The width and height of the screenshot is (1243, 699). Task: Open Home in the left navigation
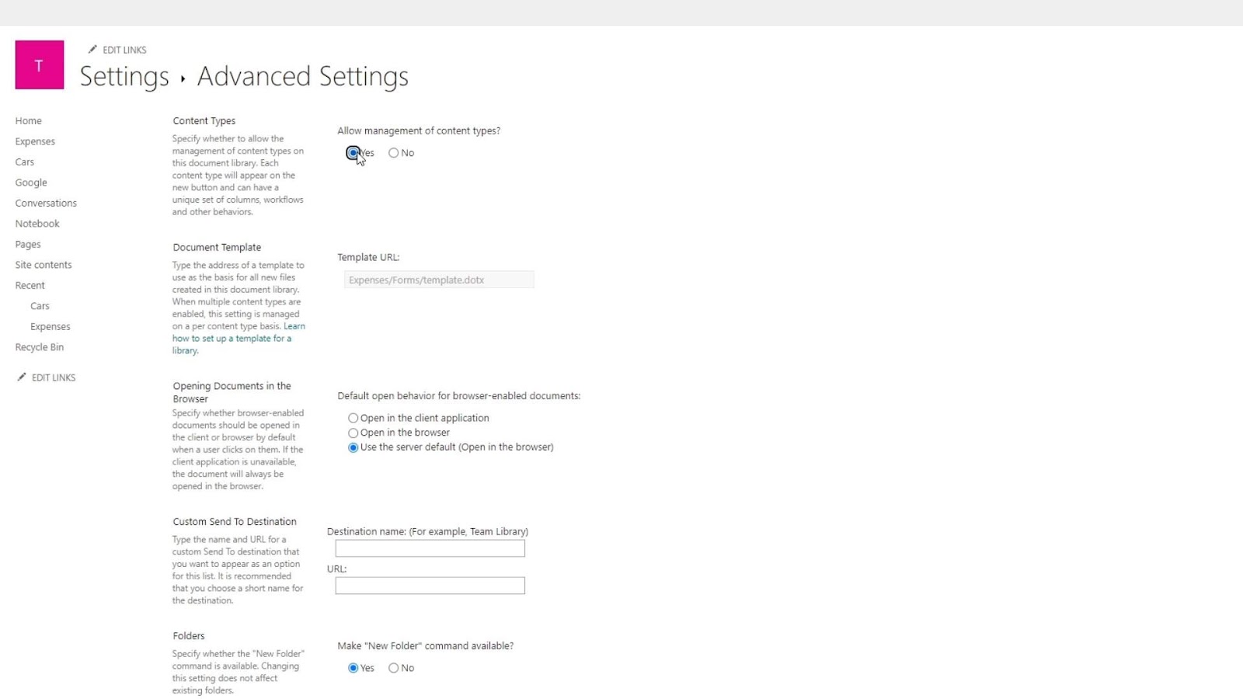pyautogui.click(x=29, y=121)
